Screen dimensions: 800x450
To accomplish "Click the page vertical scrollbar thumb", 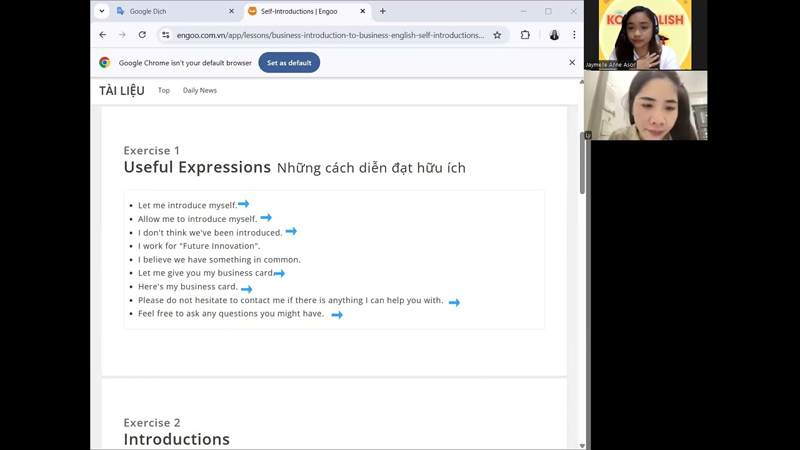I will coord(582,162).
